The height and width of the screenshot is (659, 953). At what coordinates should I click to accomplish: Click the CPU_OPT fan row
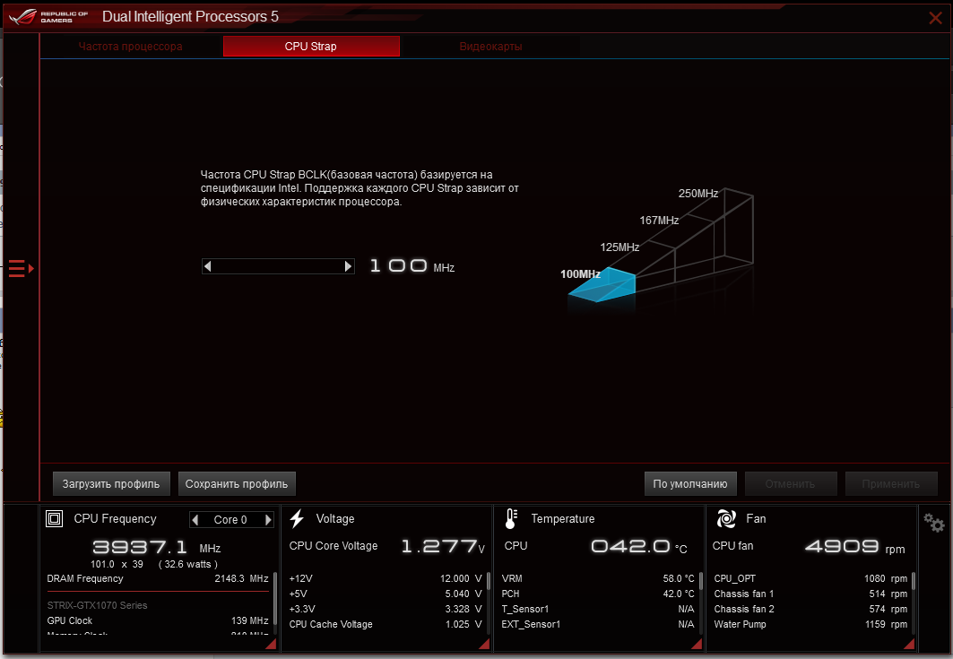pos(810,578)
